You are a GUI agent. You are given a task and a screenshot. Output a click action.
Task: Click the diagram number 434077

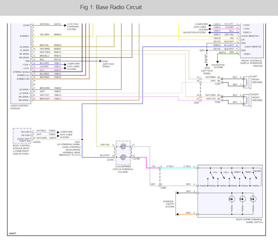click(12, 233)
